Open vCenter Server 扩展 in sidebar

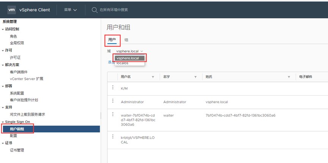(x=27, y=79)
